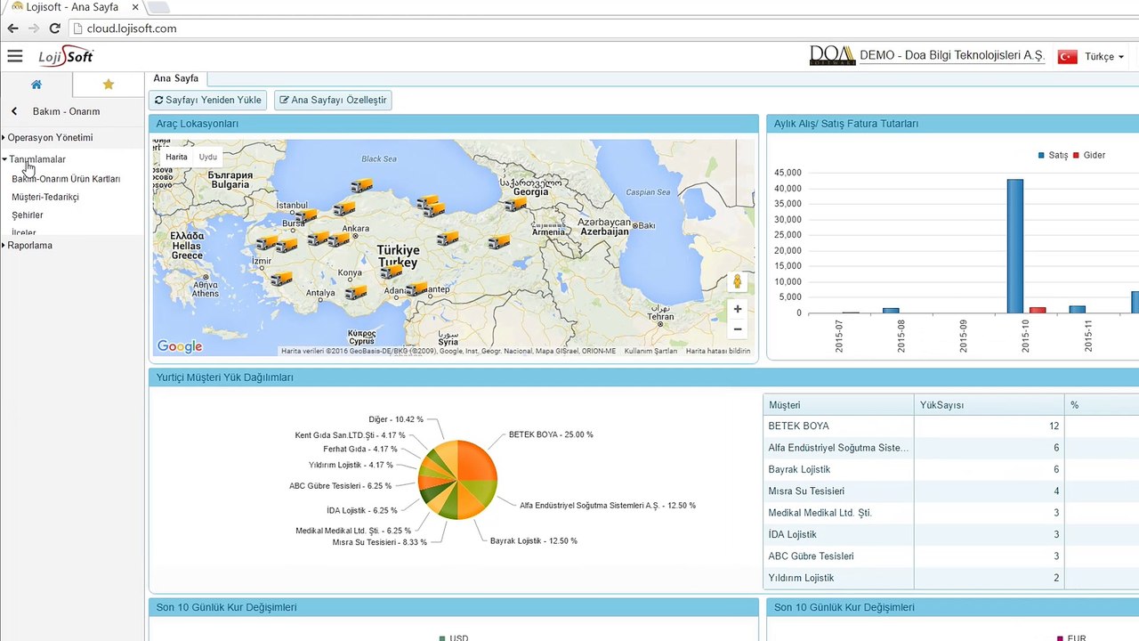This screenshot has height=641, width=1139.
Task: Zoom in on the map
Action: tap(737, 309)
